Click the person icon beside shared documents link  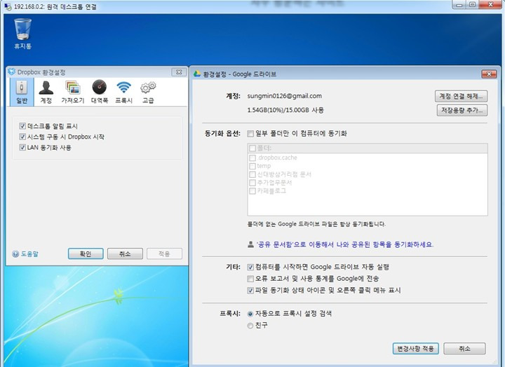click(250, 244)
